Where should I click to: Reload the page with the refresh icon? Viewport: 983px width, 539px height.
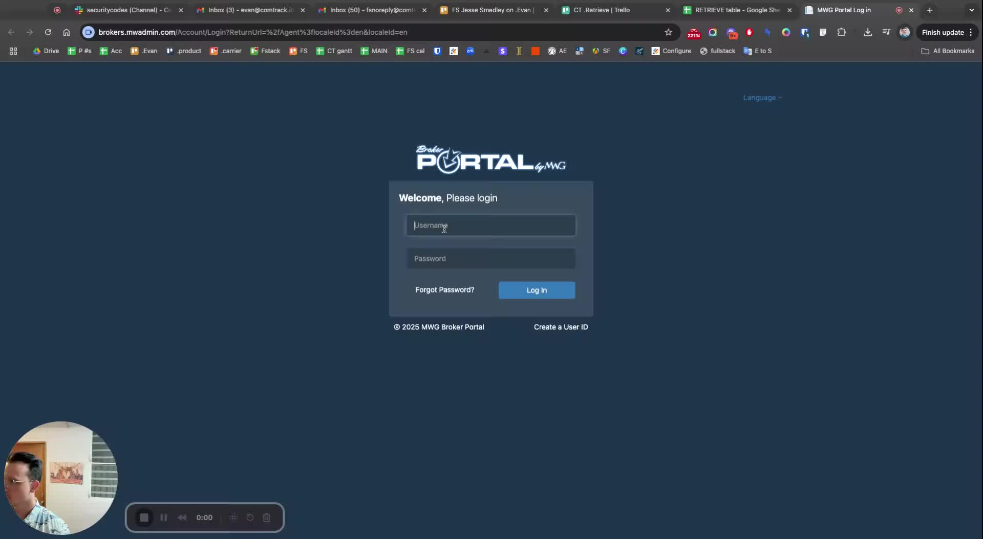click(48, 32)
